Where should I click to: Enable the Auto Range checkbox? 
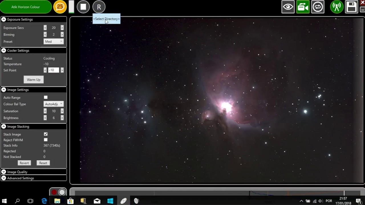coord(46,97)
